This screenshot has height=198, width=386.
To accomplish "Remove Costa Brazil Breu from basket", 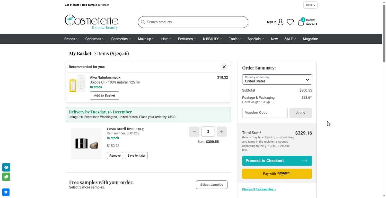I will pos(115,156).
